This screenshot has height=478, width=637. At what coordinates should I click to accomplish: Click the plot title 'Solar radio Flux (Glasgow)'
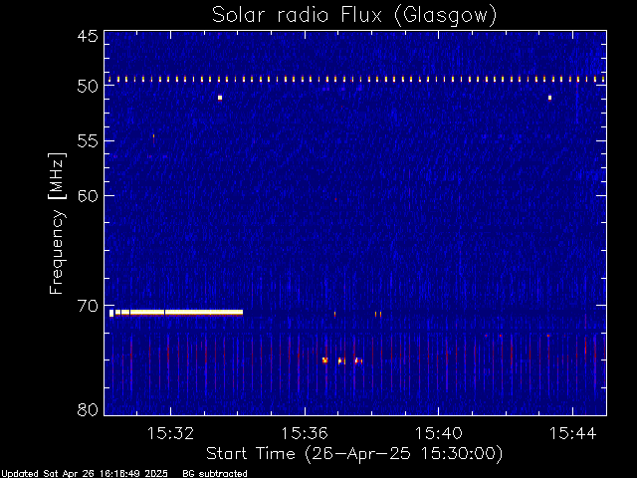(x=354, y=16)
